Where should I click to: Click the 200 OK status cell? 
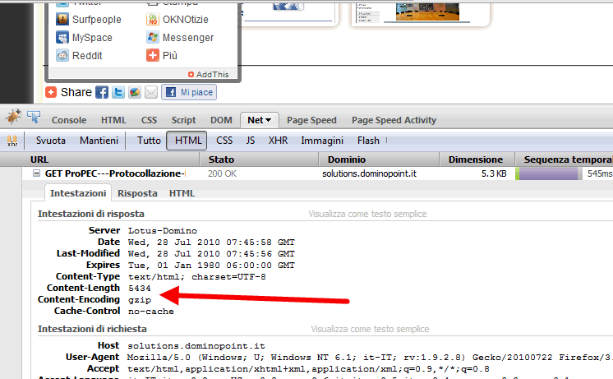[x=222, y=173]
